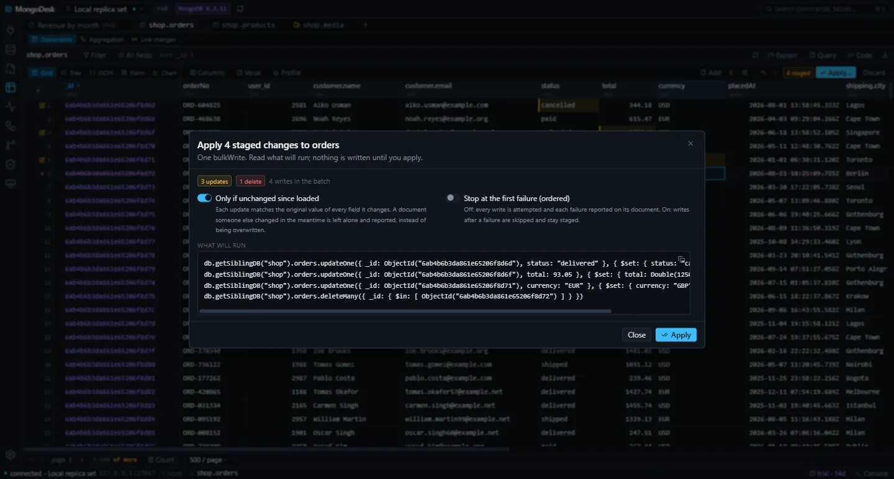894x479 pixels.
Task: Open the Columns chooser in background
Action: [207, 73]
